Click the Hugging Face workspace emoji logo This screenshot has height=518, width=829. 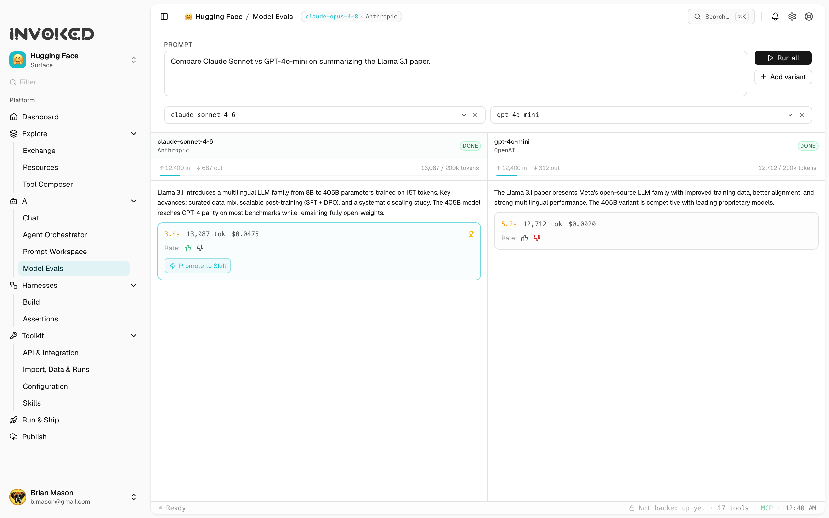pyautogui.click(x=18, y=60)
